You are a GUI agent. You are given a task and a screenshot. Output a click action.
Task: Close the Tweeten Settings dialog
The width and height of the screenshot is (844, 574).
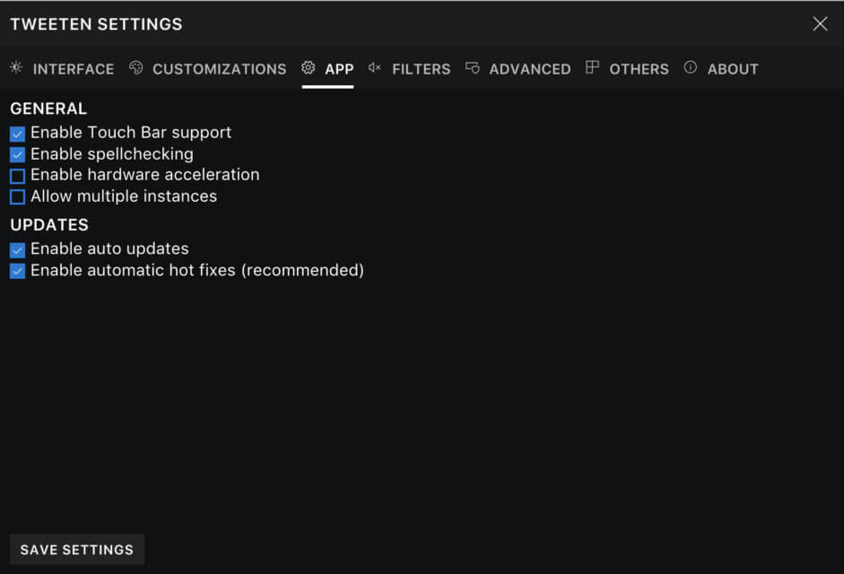(x=820, y=23)
